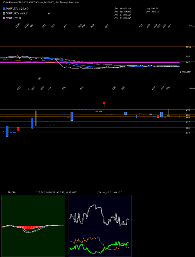
Task: Click the chart title mentioning DHFL_NH
Action: pos(41,2)
